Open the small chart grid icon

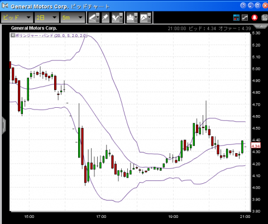245,18
